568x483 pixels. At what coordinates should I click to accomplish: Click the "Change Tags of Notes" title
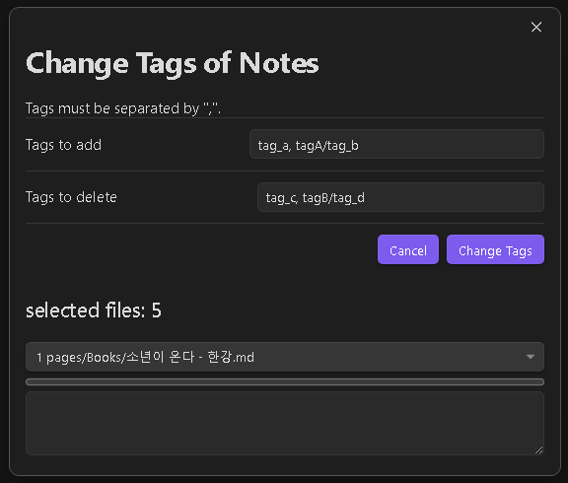(173, 63)
